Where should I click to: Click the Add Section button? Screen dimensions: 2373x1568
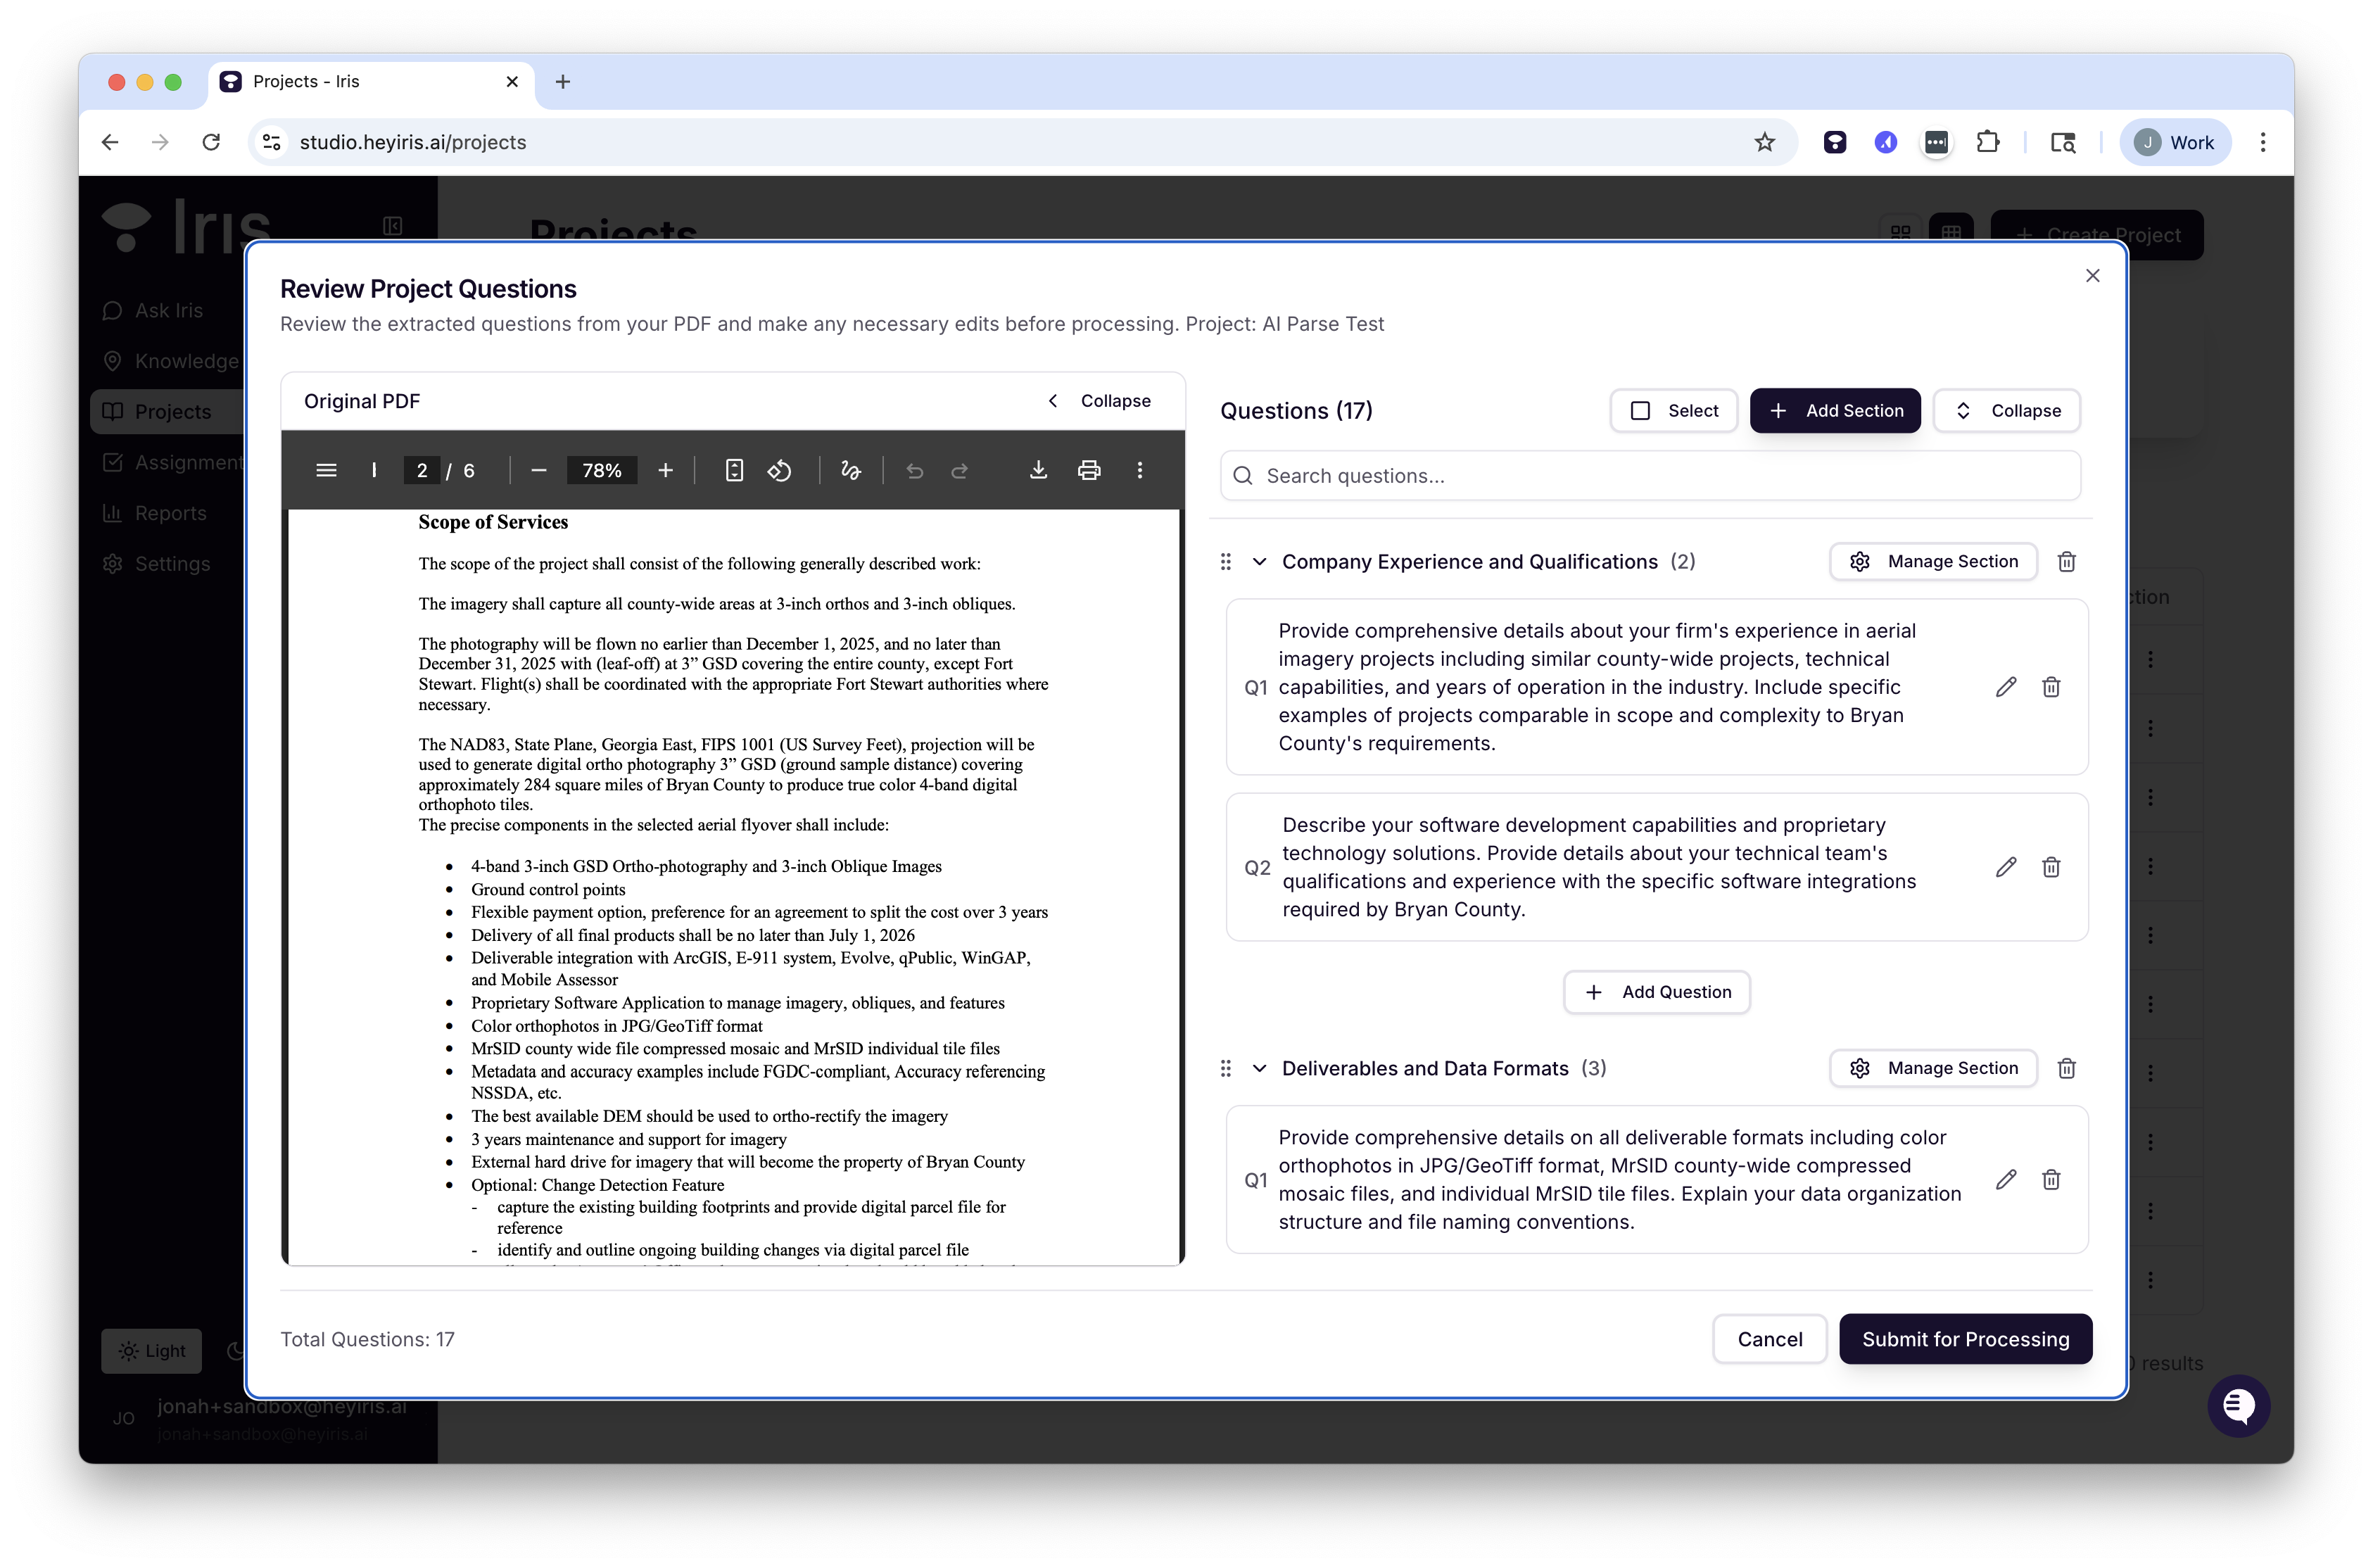1835,411
